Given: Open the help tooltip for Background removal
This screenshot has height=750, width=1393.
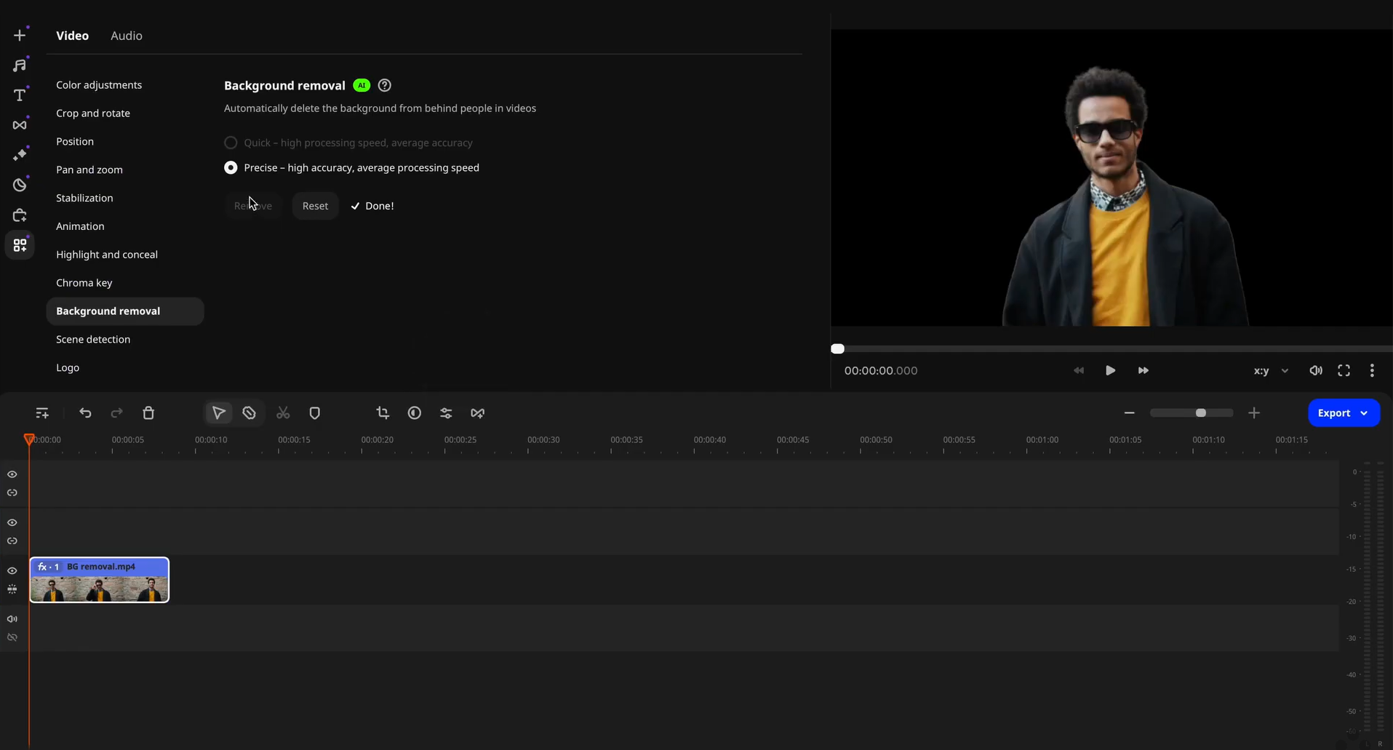Looking at the screenshot, I should (x=385, y=85).
